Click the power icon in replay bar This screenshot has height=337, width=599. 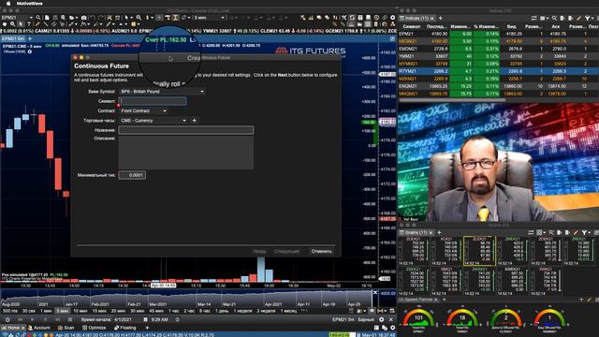tap(7, 319)
